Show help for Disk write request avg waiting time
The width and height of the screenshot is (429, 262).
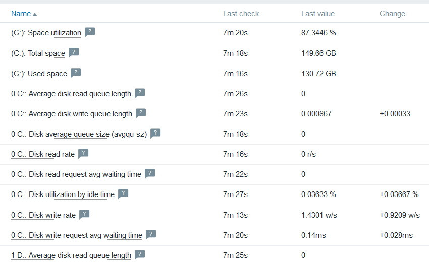151,234
